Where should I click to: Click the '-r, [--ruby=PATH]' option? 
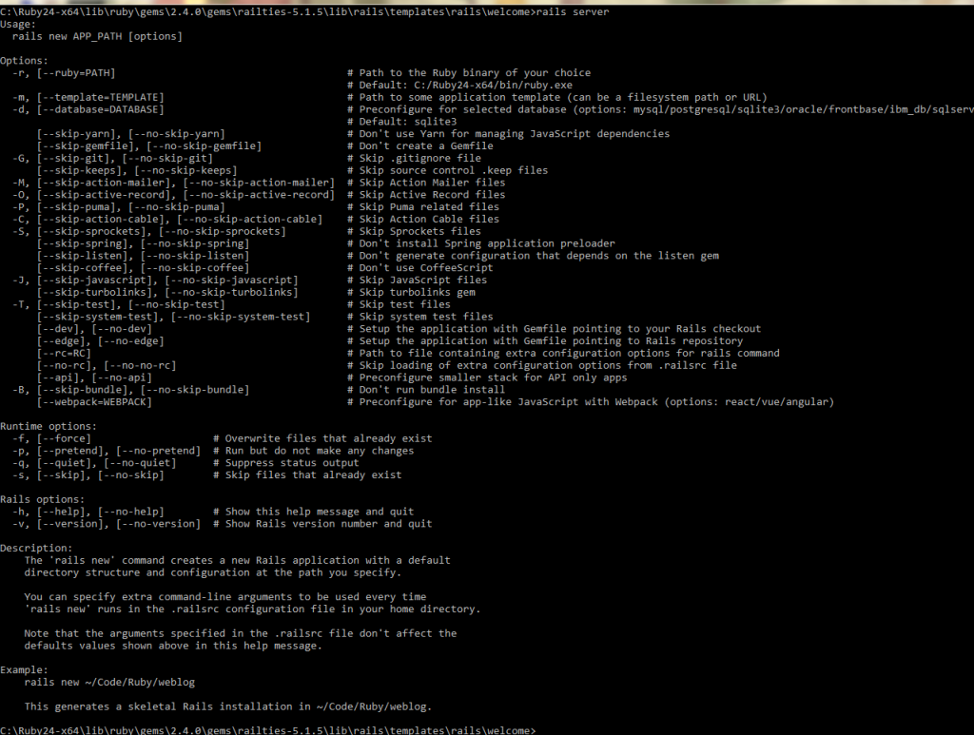64,73
